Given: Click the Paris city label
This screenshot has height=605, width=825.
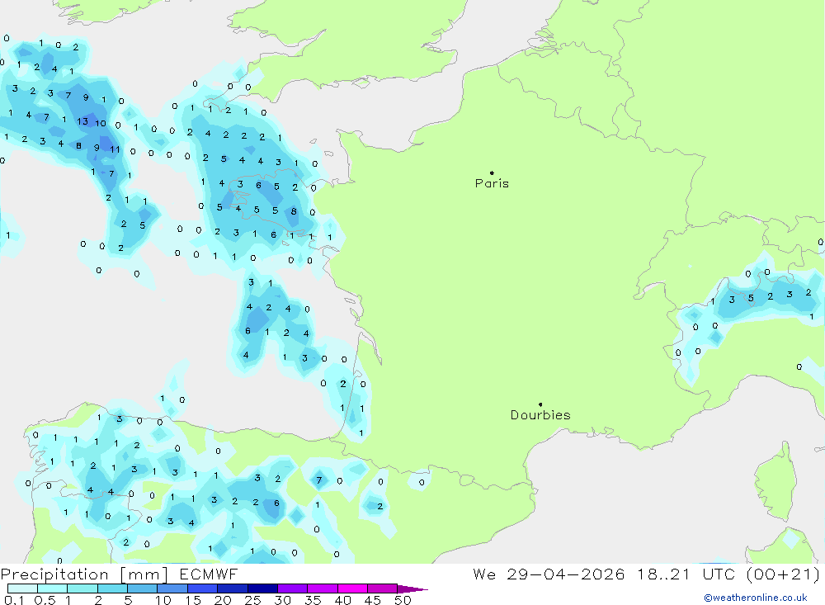Looking at the screenshot, I should coord(492,183).
